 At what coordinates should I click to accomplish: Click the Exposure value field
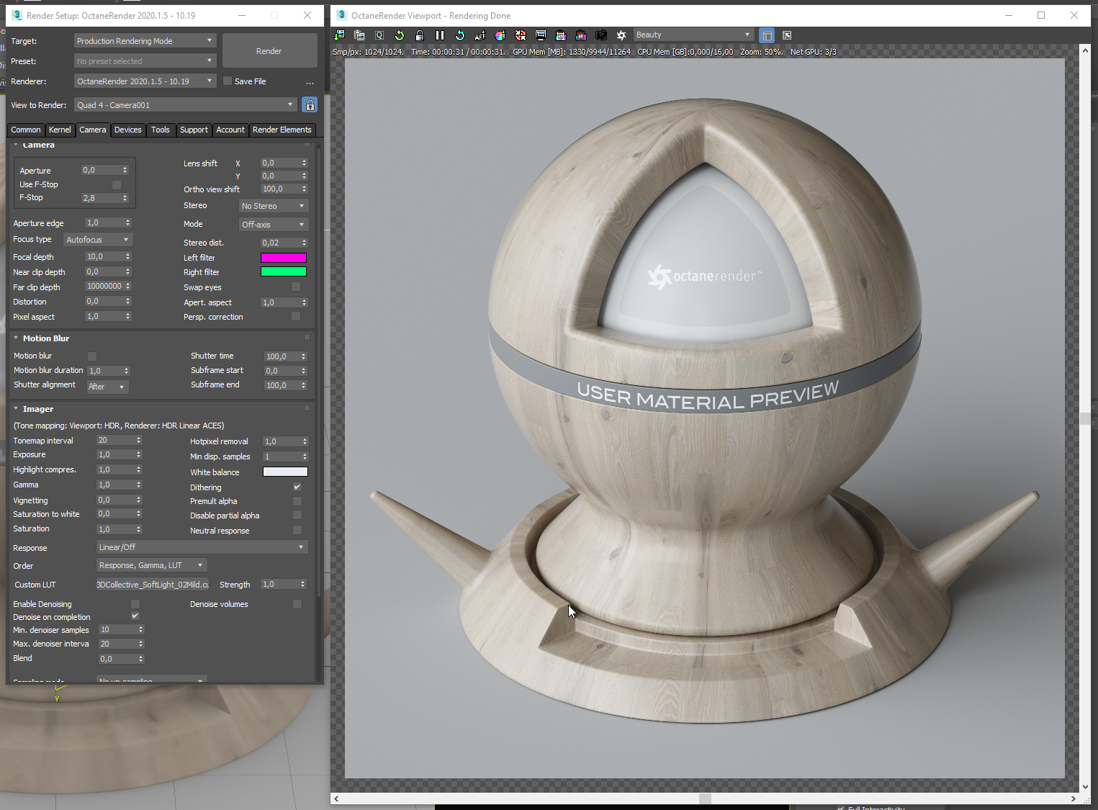coord(115,454)
